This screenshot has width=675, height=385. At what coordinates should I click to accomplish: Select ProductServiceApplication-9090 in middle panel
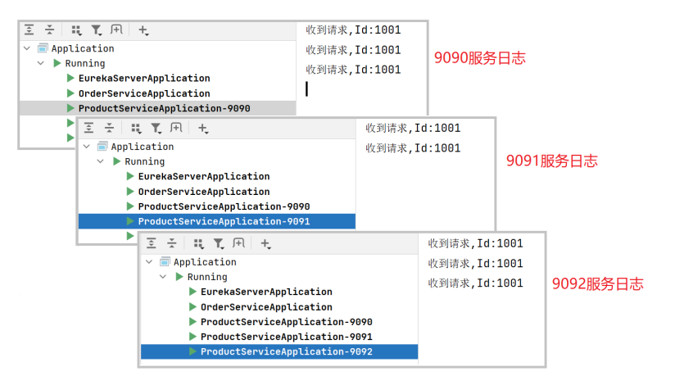tap(224, 206)
